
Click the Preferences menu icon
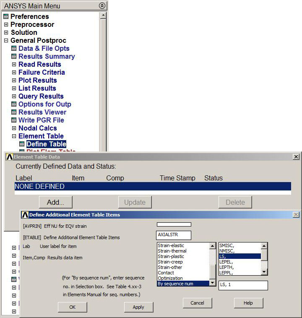point(6,17)
